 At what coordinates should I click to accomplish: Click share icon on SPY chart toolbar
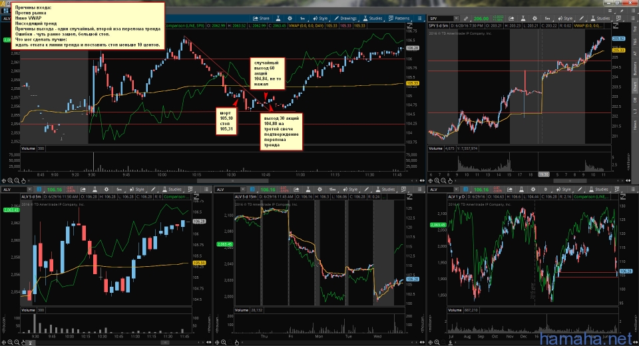click(x=511, y=19)
